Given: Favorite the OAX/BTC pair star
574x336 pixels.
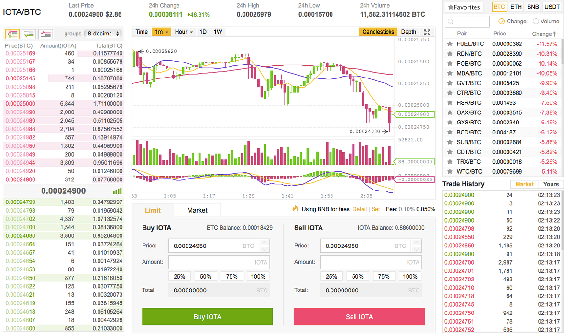Looking at the screenshot, I should [x=450, y=112].
